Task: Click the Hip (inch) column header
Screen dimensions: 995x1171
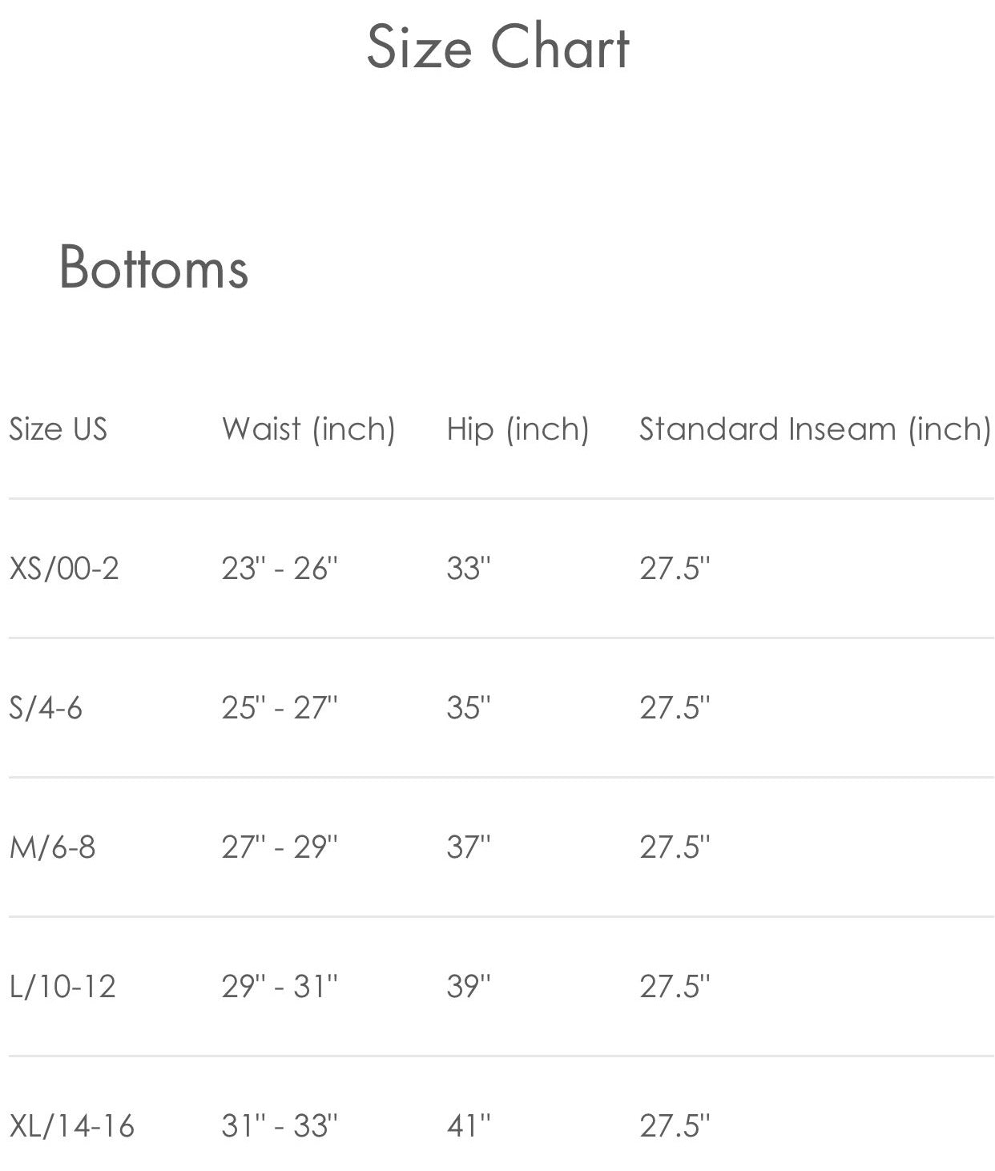Action: coord(518,429)
